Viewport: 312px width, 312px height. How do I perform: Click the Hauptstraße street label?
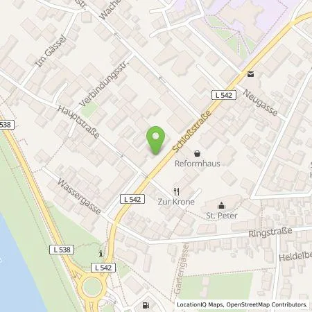(x=78, y=121)
